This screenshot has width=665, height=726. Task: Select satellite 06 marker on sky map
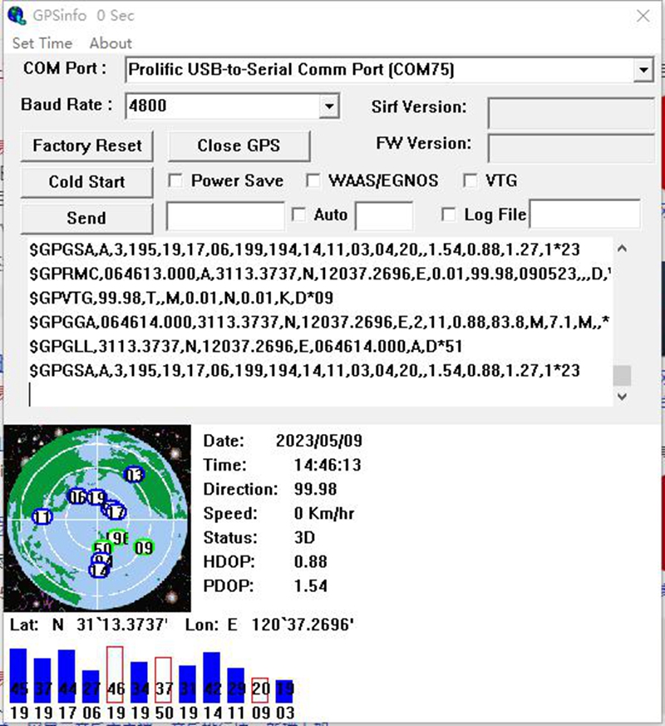click(x=76, y=496)
